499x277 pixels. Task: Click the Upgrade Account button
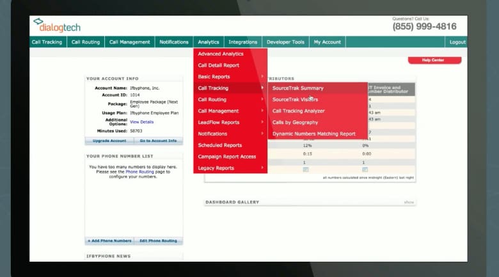coord(109,141)
